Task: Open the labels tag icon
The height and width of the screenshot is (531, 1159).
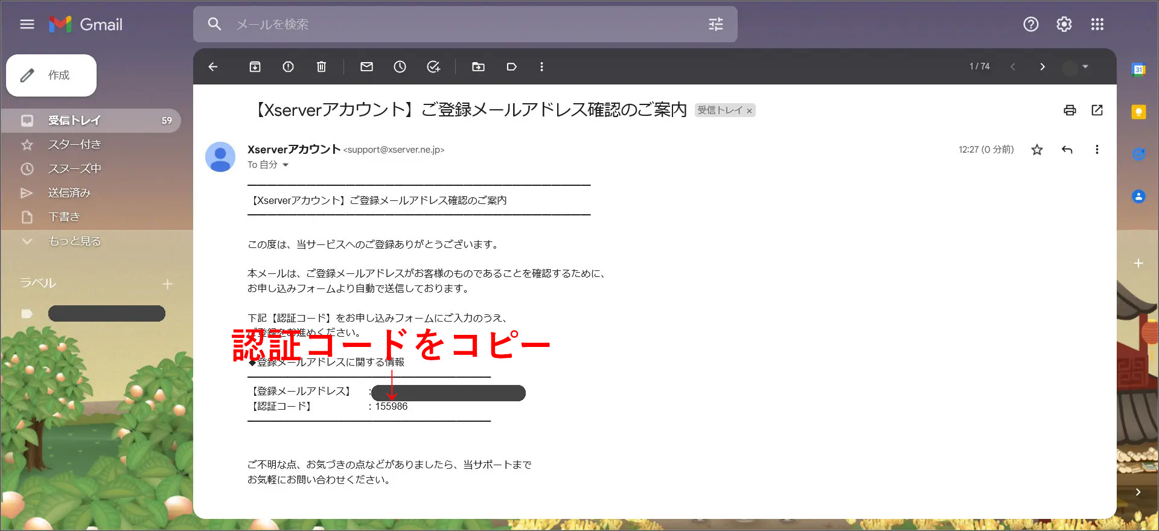Action: [x=512, y=66]
